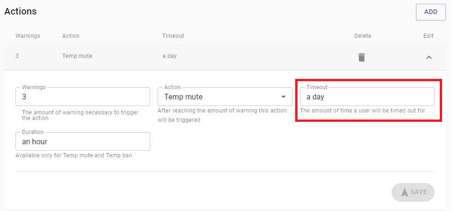Image resolution: width=451 pixels, height=211 pixels.
Task: Click the Timeout column header
Action: (173, 36)
